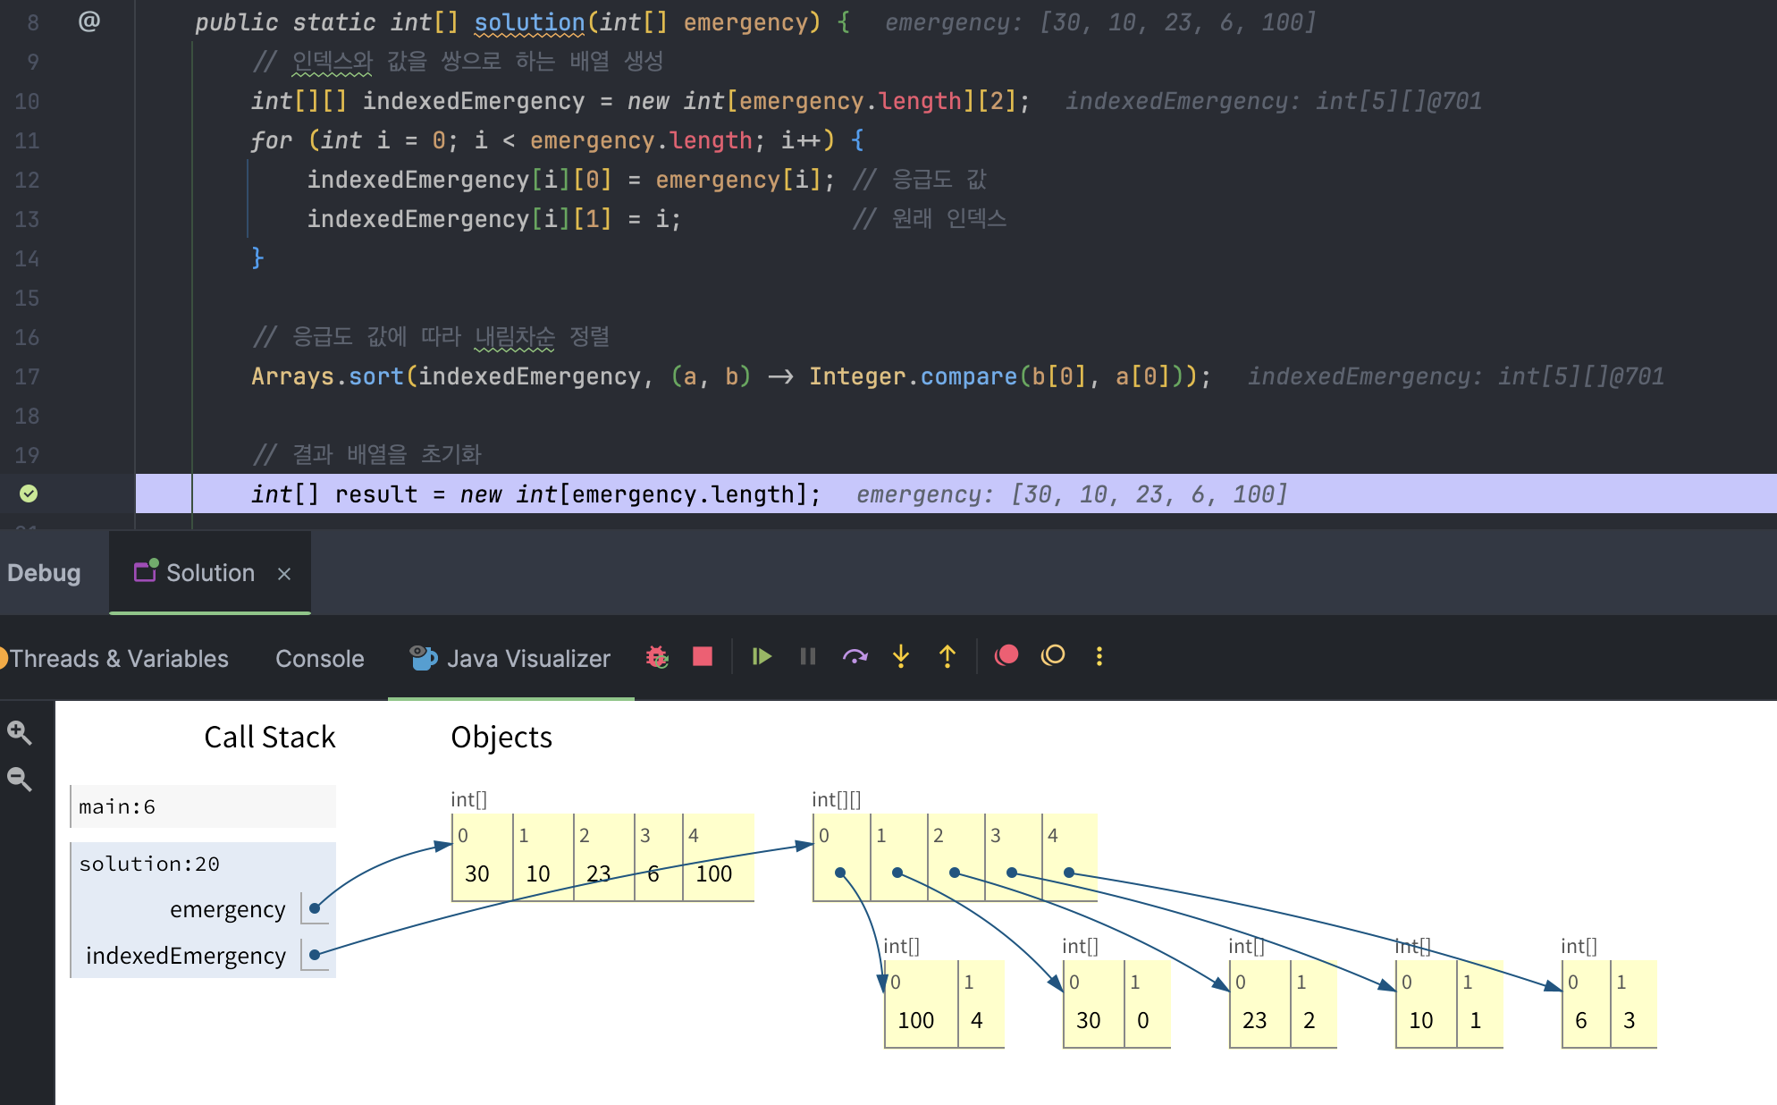The width and height of the screenshot is (1777, 1105).
Task: Click closing brace on line 14
Action: click(x=257, y=258)
